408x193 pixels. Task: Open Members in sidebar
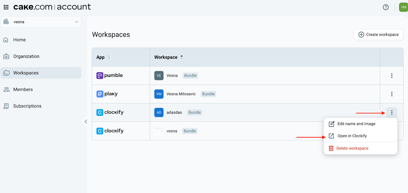tap(41, 89)
